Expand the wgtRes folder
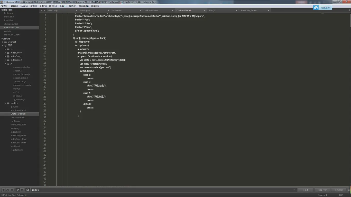The width and height of the screenshot is (351, 197). [x=5, y=103]
